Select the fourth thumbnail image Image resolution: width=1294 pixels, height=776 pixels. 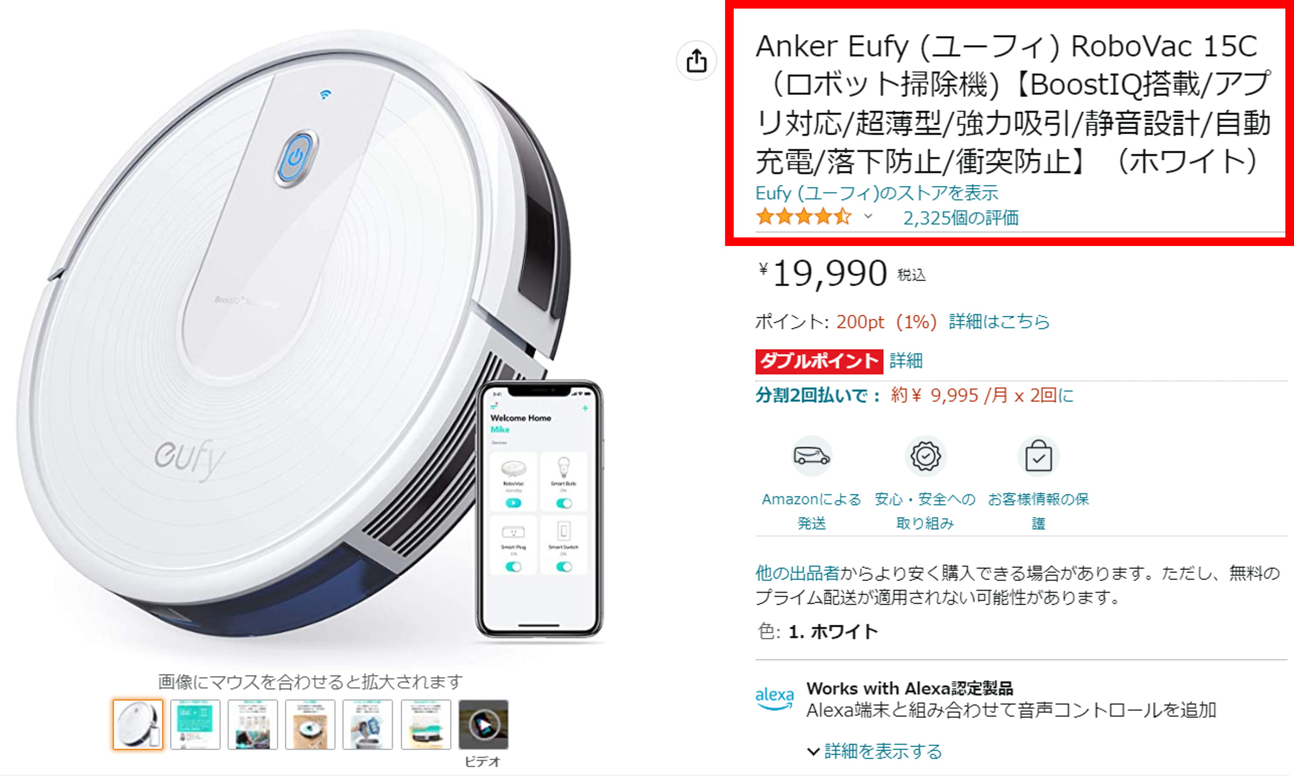(310, 724)
